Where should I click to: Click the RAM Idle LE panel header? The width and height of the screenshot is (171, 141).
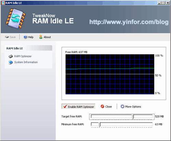point(28,48)
